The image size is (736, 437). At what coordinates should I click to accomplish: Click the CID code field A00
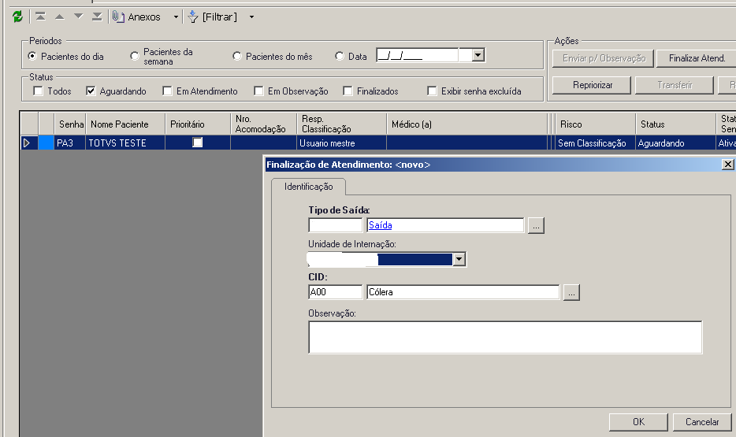(336, 291)
